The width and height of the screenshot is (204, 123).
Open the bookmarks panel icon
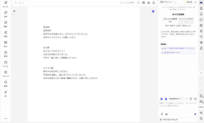click(x=201, y=14)
